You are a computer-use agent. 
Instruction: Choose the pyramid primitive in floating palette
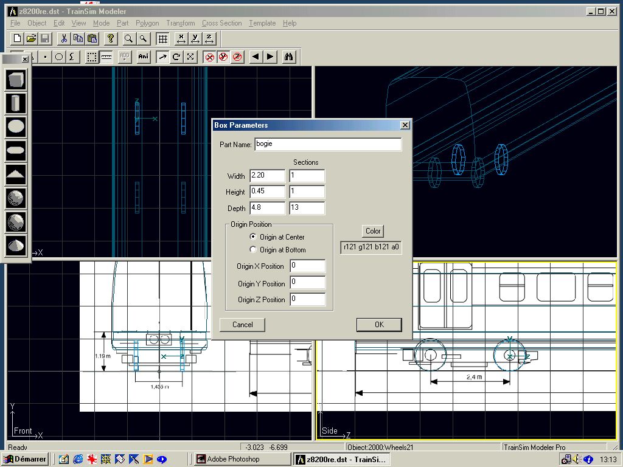pos(16,175)
